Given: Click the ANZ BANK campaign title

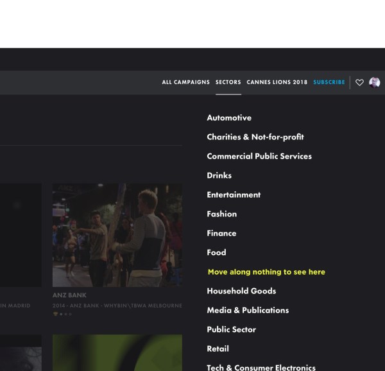Looking at the screenshot, I should click(x=69, y=296).
